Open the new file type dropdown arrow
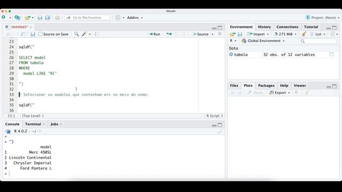The height and width of the screenshot is (192, 342). click(10, 18)
